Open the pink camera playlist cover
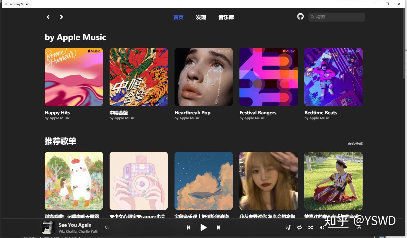This screenshot has width=407, height=238. pos(139,181)
